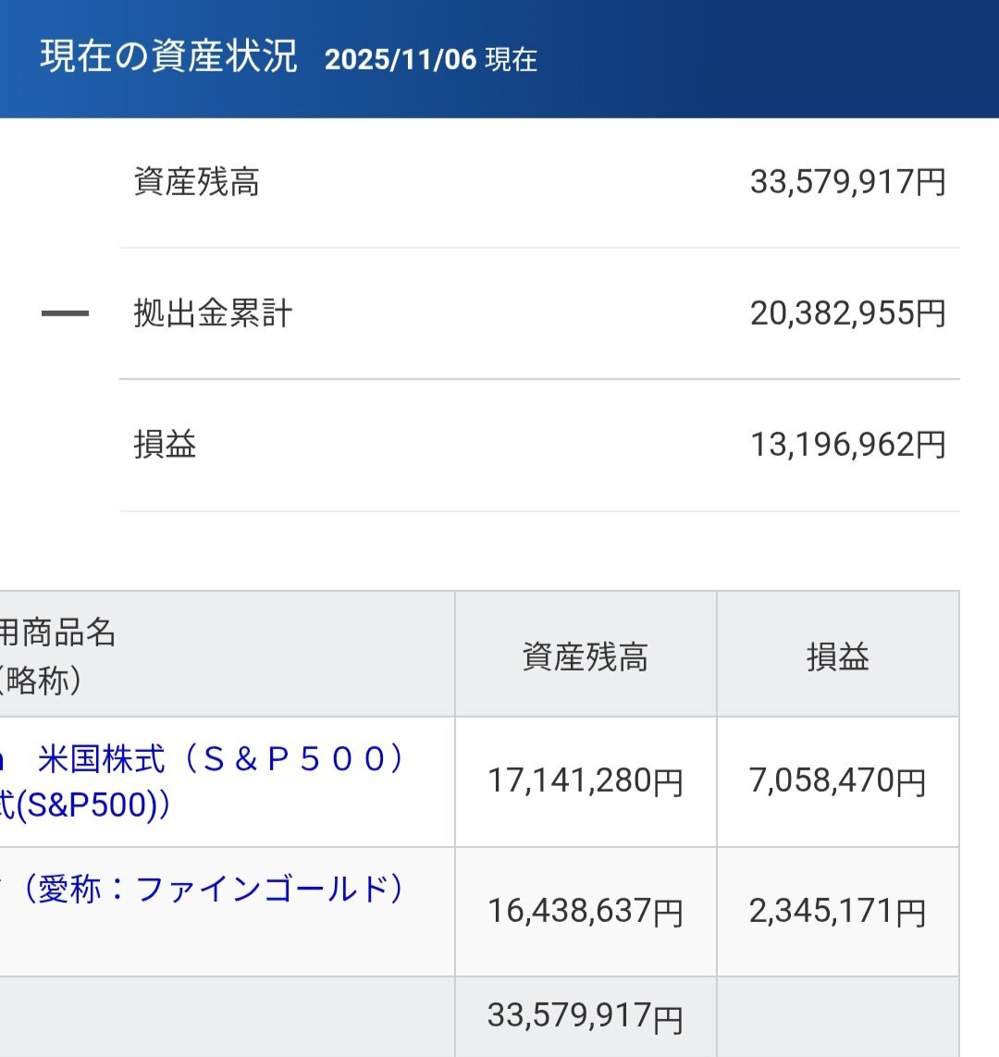Click the empty footer cell under 損益 column

(x=837, y=1016)
